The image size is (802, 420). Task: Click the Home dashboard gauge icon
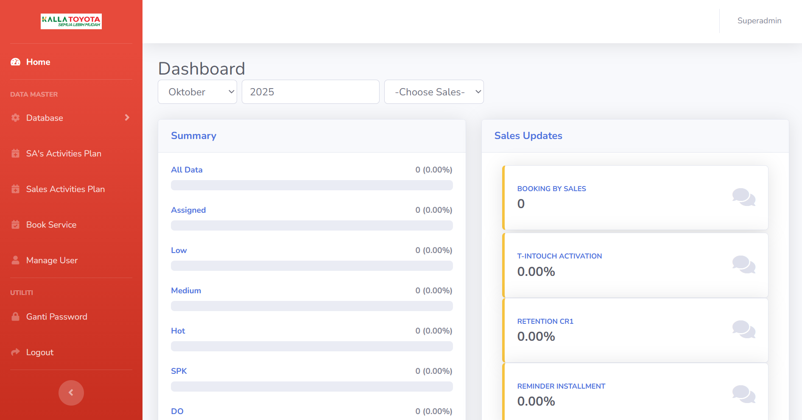pyautogui.click(x=16, y=62)
